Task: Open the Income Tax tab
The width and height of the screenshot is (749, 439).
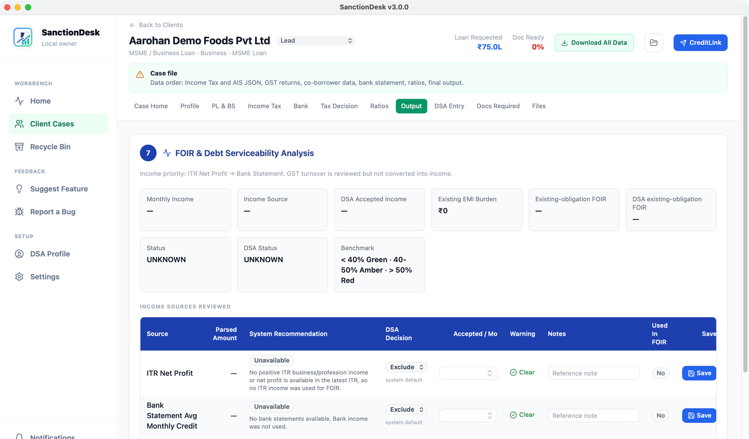Action: click(x=264, y=106)
